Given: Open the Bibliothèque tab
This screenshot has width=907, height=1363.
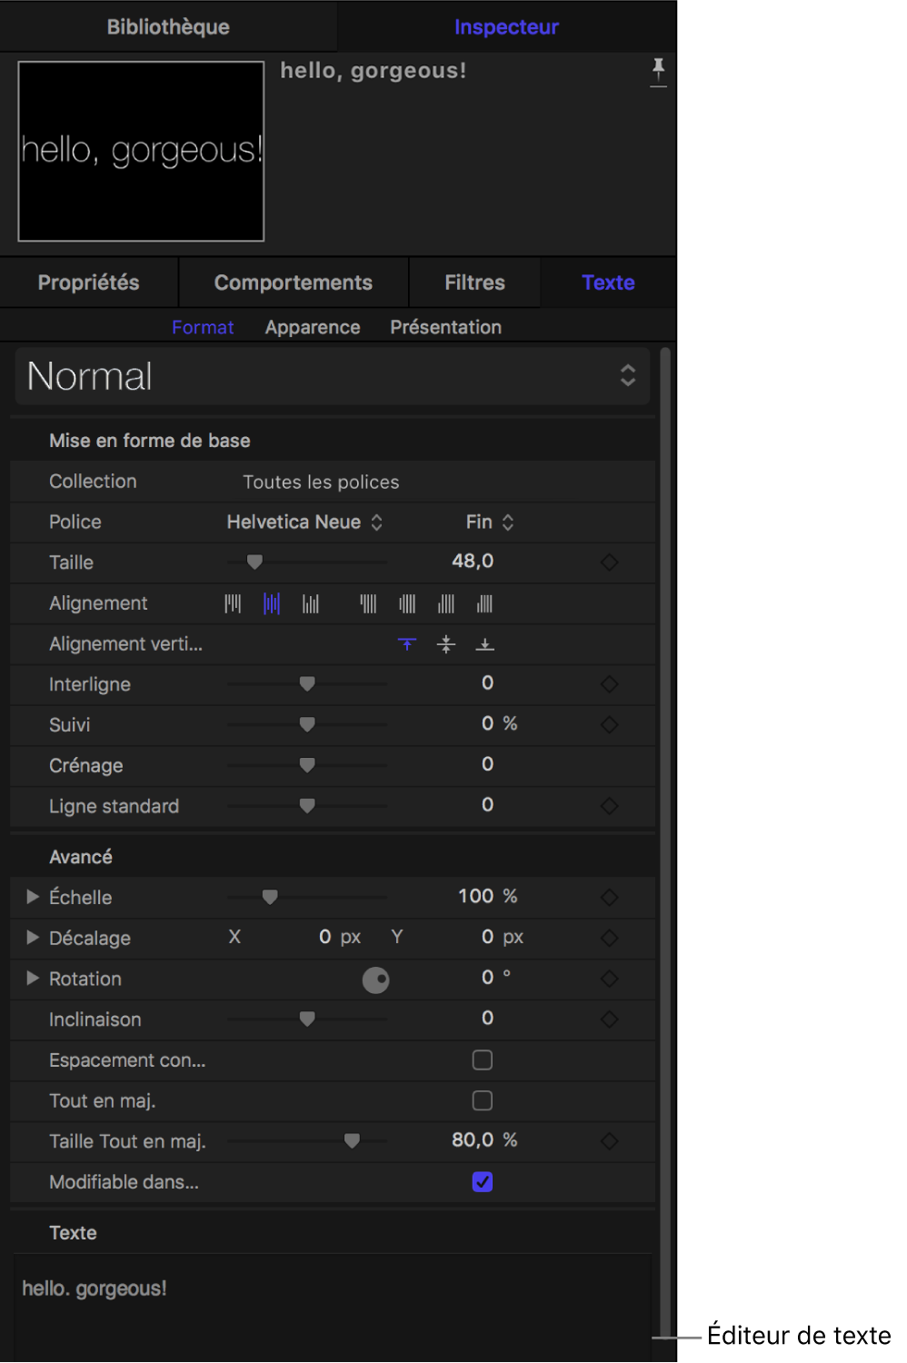Looking at the screenshot, I should [168, 27].
